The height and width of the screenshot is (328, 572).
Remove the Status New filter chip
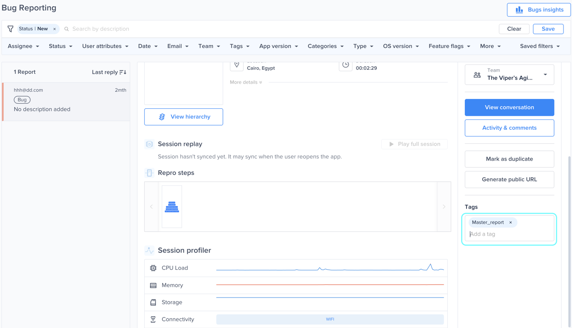55,29
